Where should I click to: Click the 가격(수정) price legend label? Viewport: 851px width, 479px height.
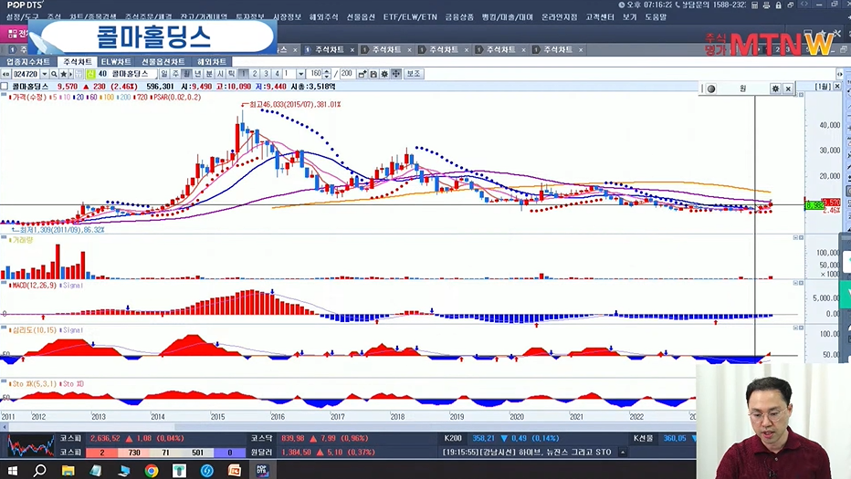[29, 97]
